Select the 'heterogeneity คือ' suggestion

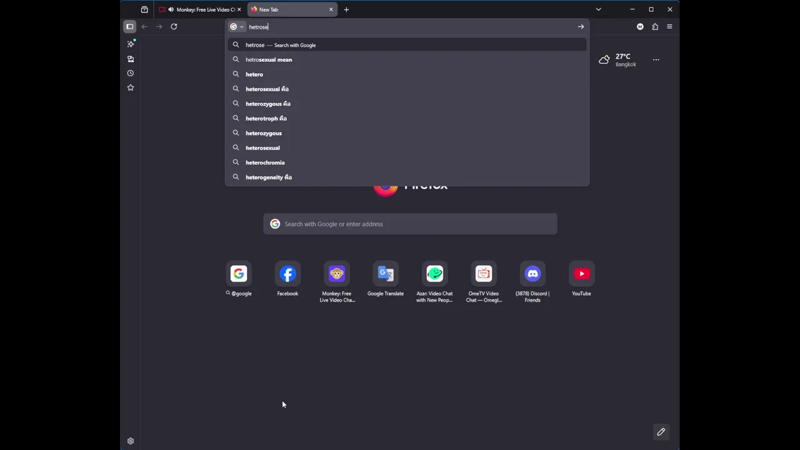407,177
